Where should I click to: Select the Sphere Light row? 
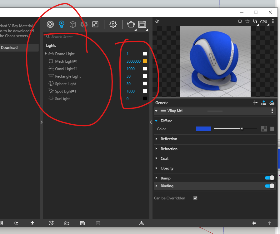tap(96, 84)
